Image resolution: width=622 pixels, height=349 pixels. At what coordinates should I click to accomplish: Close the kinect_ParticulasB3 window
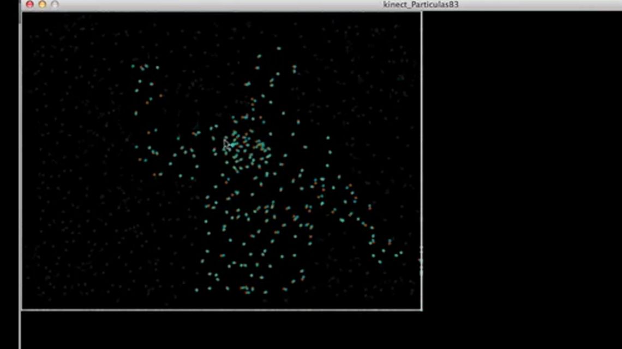tap(30, 4)
